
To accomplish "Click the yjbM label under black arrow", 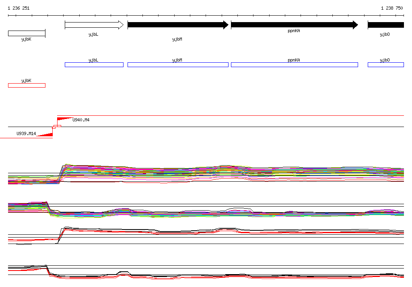I will point(177,39).
